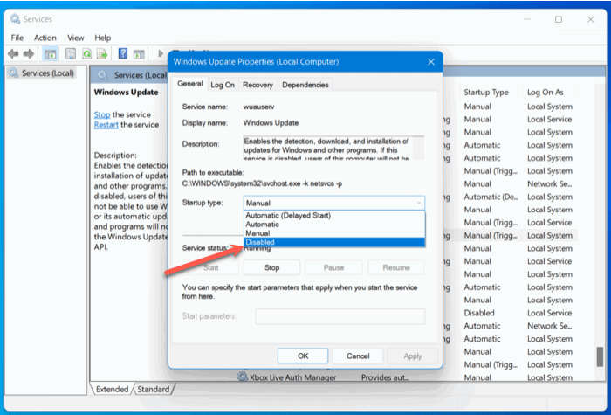The width and height of the screenshot is (611, 415).
Task: Click OK in the properties dialog
Action: (x=303, y=356)
